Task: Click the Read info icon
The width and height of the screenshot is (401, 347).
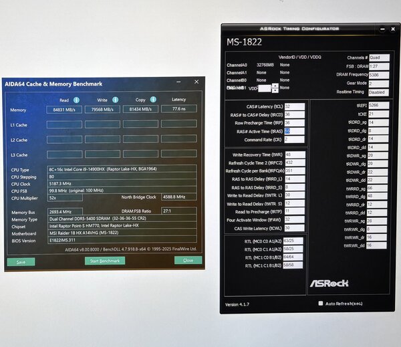Action: (76, 100)
